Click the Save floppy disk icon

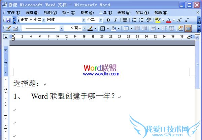tap(8, 20)
